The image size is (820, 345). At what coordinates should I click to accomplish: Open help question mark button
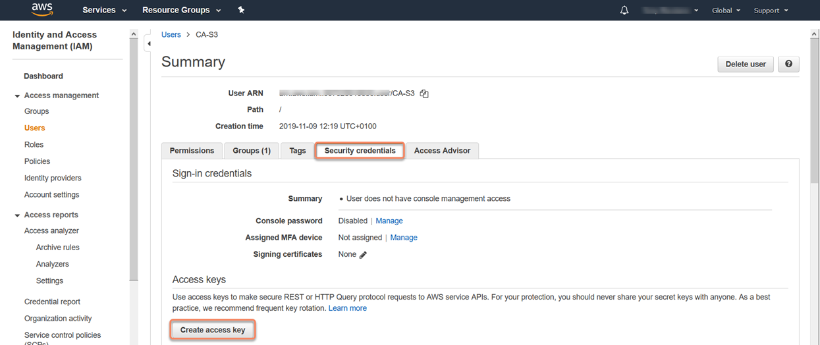point(788,64)
